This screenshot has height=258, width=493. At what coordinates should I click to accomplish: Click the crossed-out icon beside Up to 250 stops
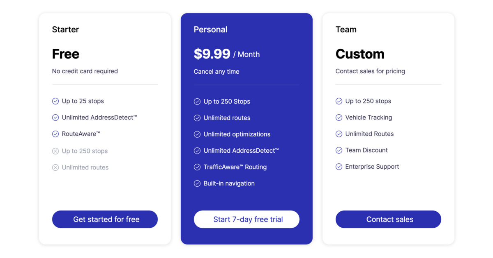click(x=55, y=151)
